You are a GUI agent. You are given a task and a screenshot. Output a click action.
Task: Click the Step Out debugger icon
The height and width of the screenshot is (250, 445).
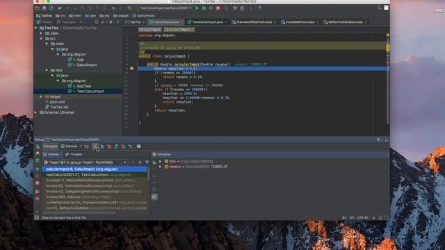coord(116,147)
